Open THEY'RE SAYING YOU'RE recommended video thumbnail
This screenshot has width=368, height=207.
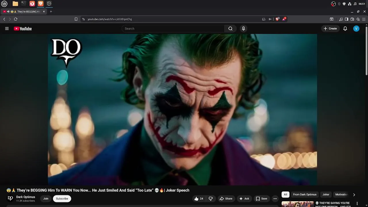(298, 204)
